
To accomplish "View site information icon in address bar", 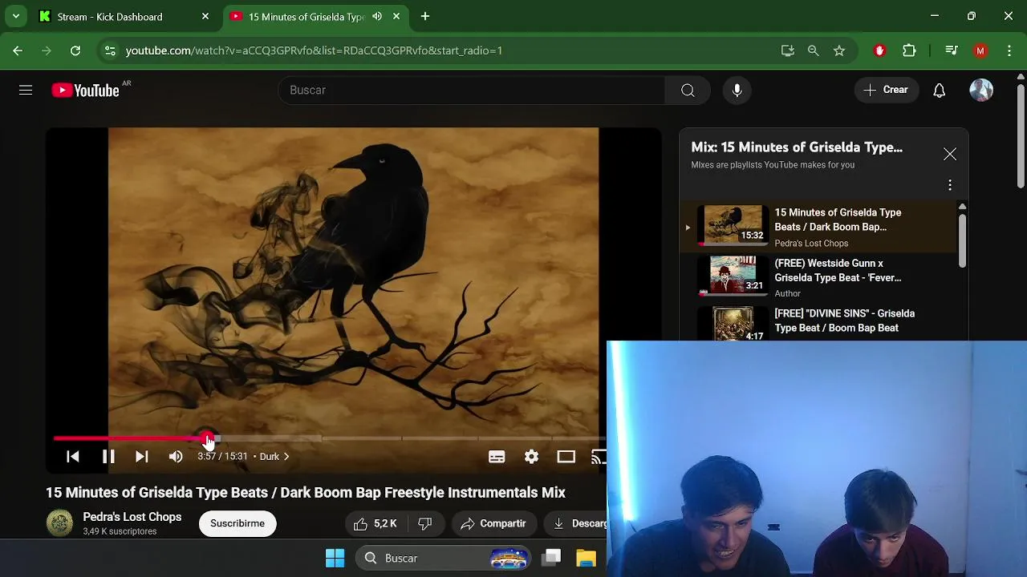I will tap(110, 50).
